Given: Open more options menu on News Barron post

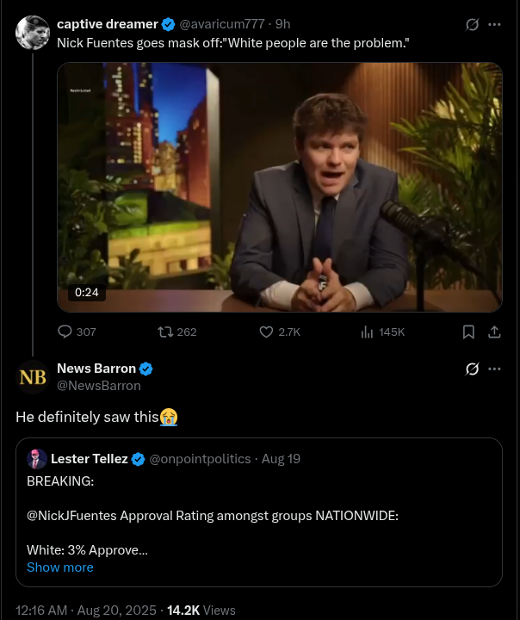Looking at the screenshot, I should pos(494,369).
